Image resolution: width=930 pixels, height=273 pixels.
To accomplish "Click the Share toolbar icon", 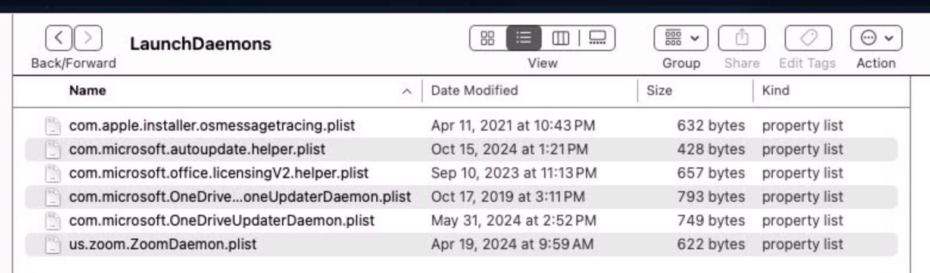I will tap(741, 39).
